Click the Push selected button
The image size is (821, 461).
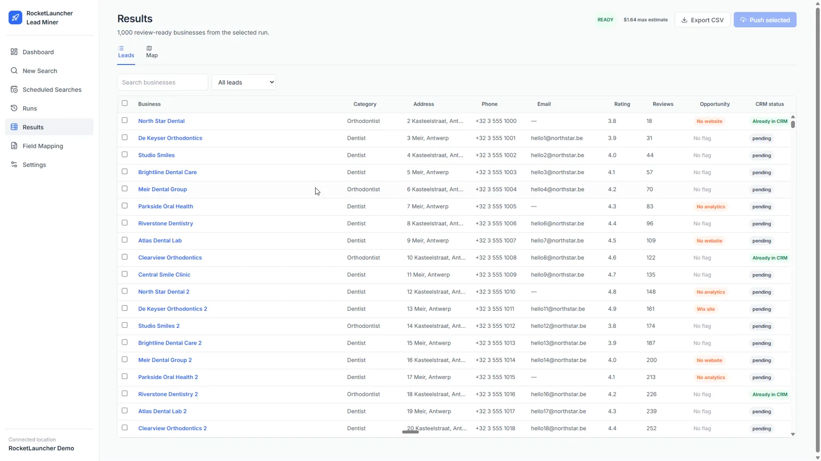(x=765, y=20)
